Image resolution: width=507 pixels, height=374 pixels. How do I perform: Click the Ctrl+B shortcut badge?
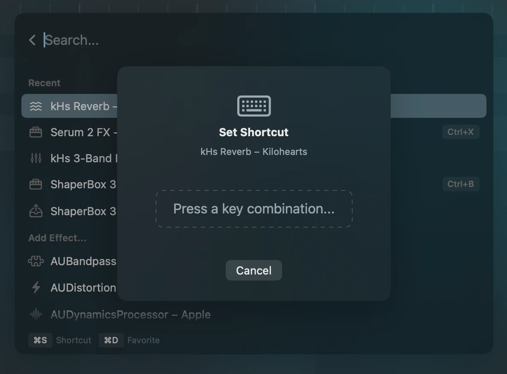460,184
